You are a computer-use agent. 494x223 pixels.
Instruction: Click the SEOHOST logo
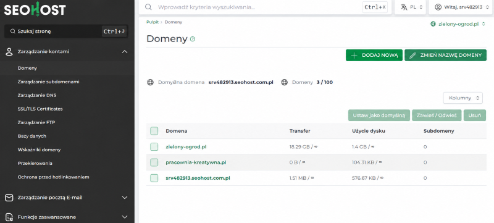point(35,9)
